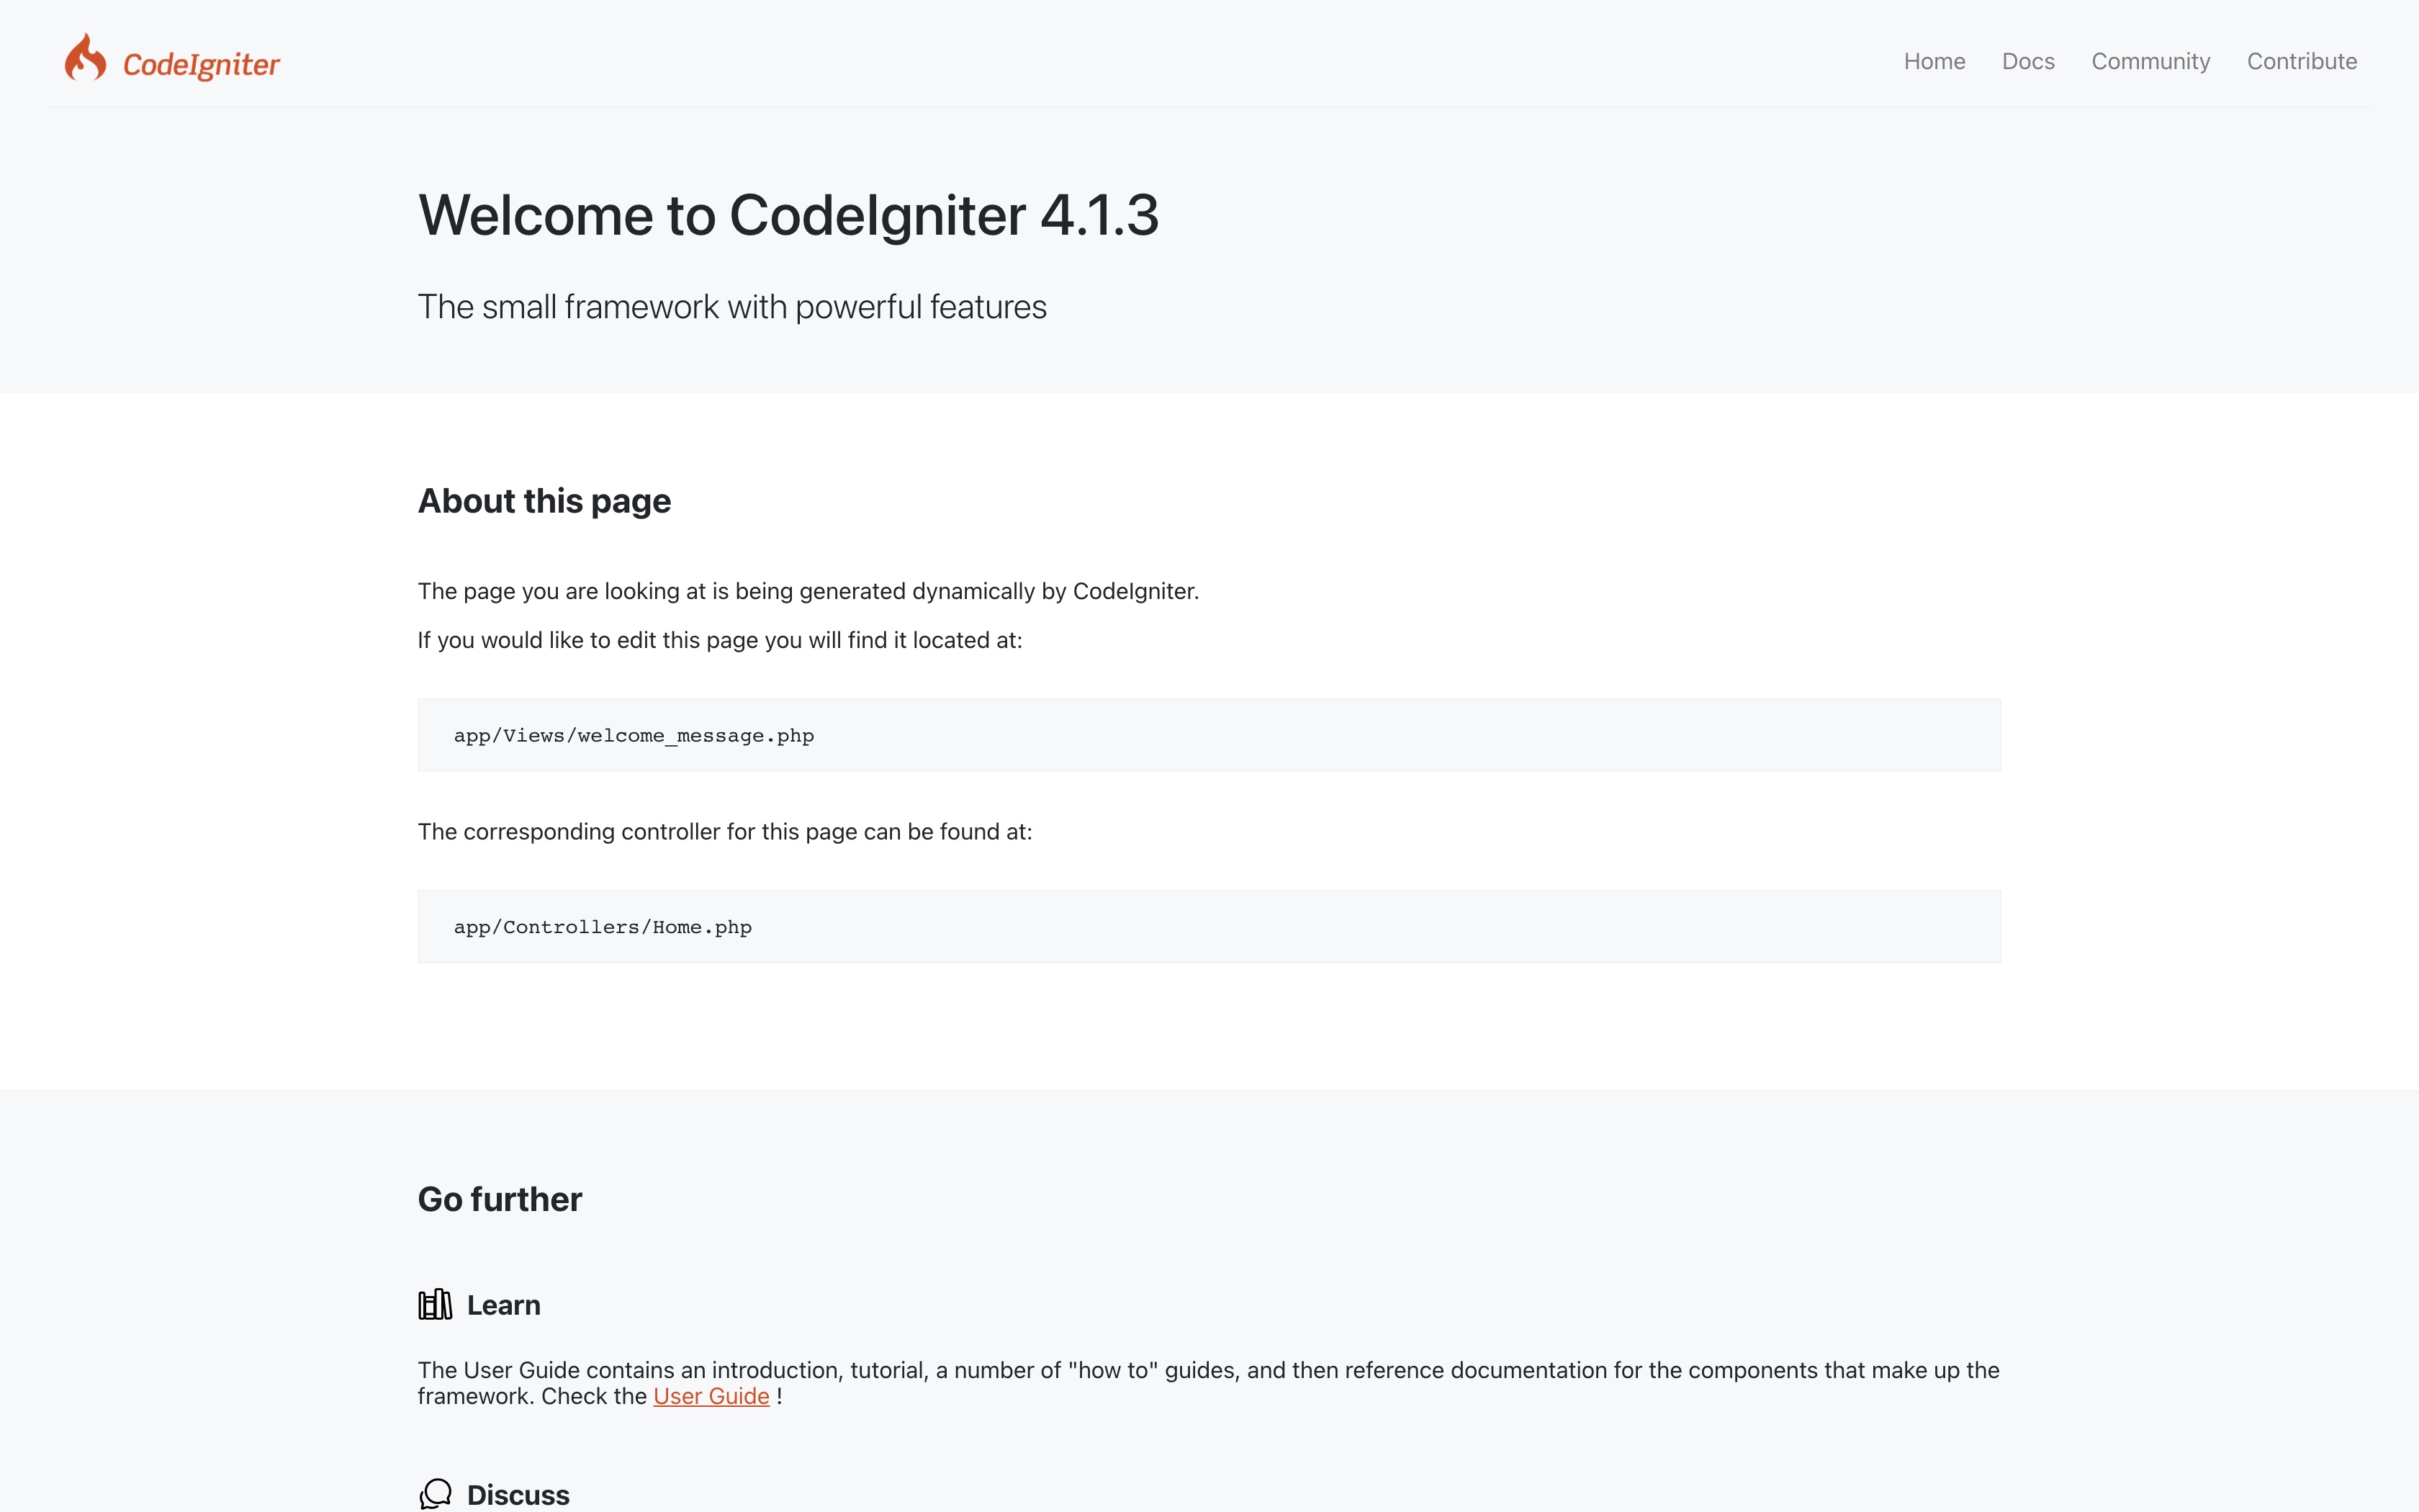Click the Learn section heading
Viewport: 2419px width, 1512px height.
(x=503, y=1305)
